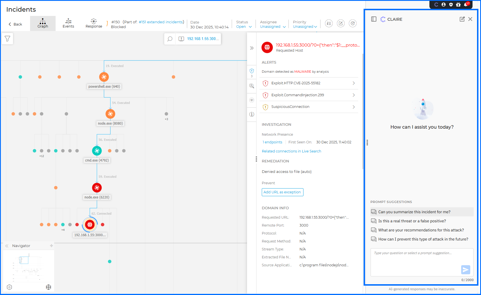The image size is (481, 295).
Task: Choose 'Can you summarize this incident for me?'
Action: coord(422,212)
